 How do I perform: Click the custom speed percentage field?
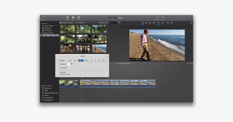(x=70, y=64)
